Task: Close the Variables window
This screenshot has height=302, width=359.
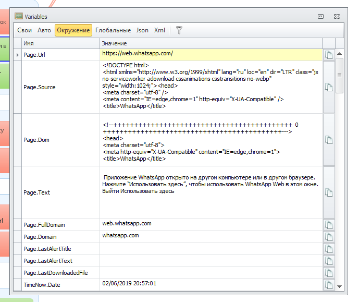Action: tap(337, 16)
